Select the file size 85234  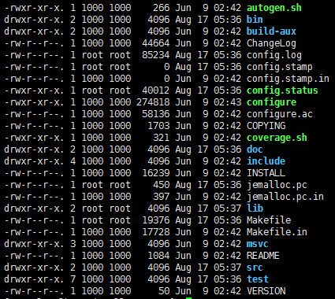(x=156, y=55)
